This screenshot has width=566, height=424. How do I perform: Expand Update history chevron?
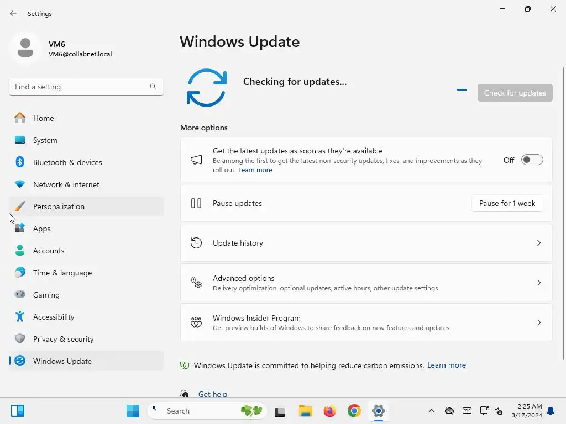point(538,243)
